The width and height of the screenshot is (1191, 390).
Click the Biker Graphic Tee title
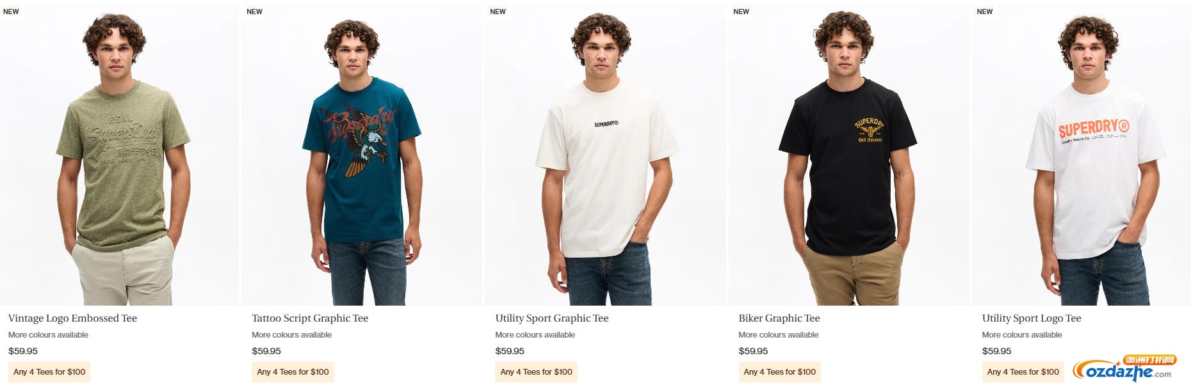[x=779, y=318]
